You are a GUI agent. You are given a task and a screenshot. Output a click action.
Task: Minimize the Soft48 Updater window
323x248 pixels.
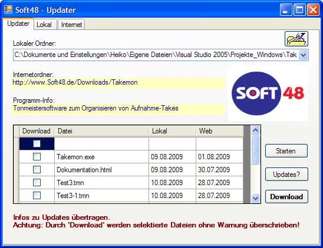[286, 9]
